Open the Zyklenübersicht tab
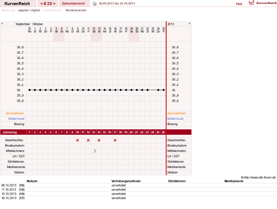277x209 pixels. point(73,3)
